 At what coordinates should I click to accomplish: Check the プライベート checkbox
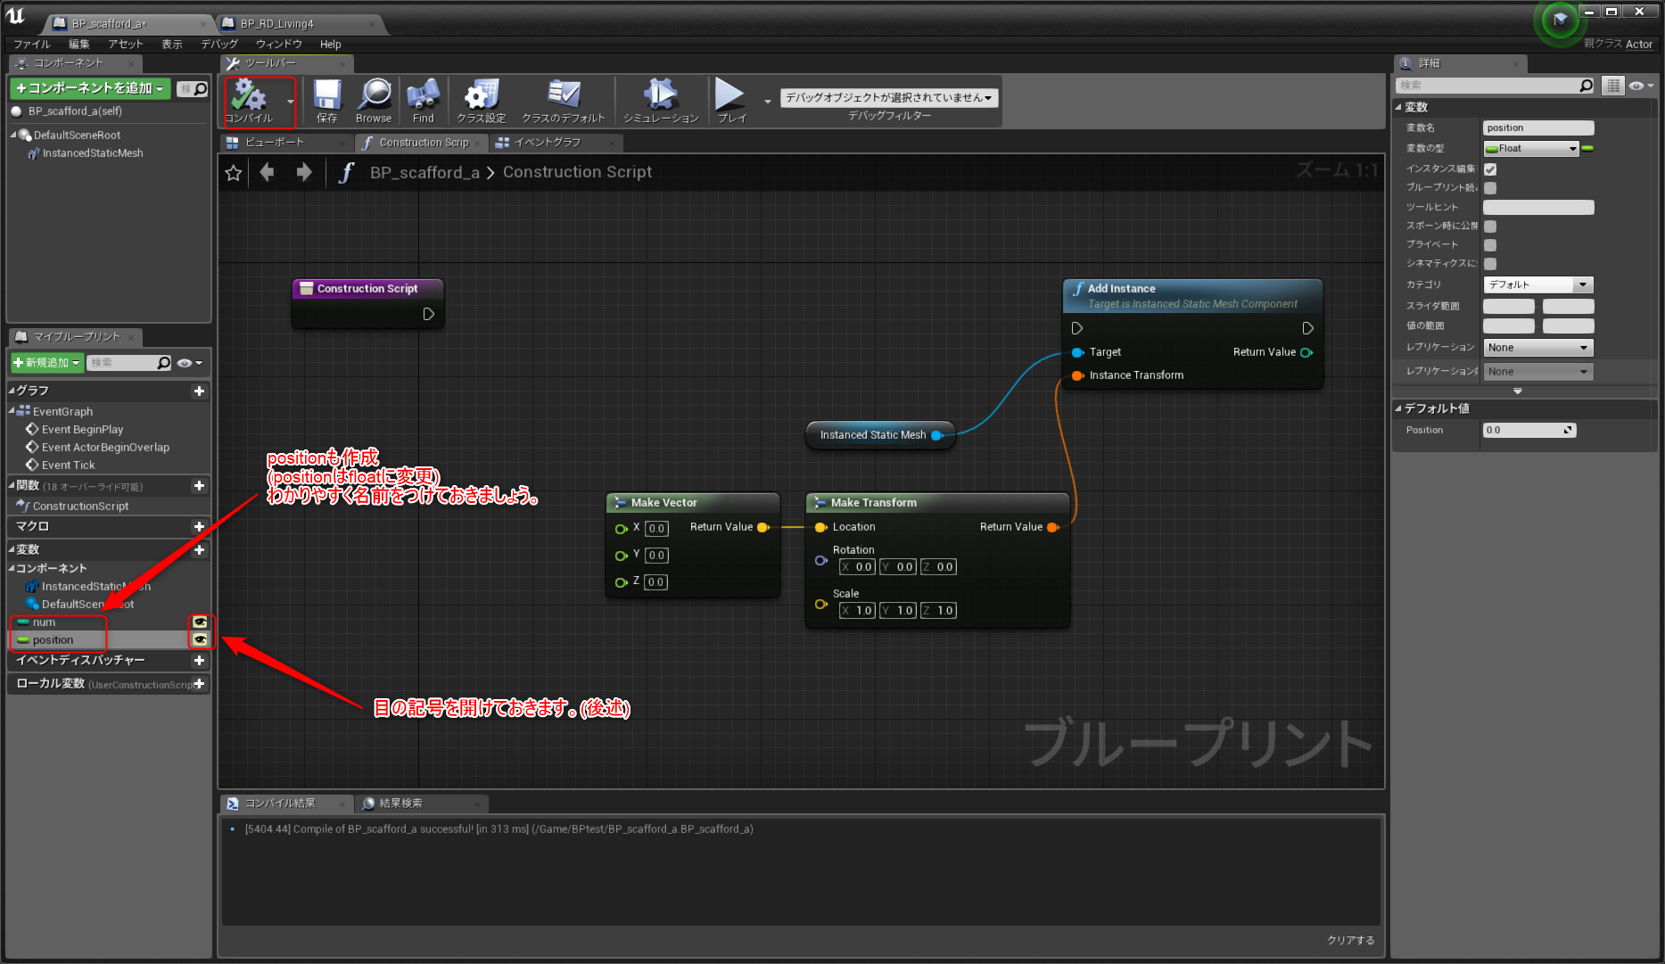[1490, 245]
